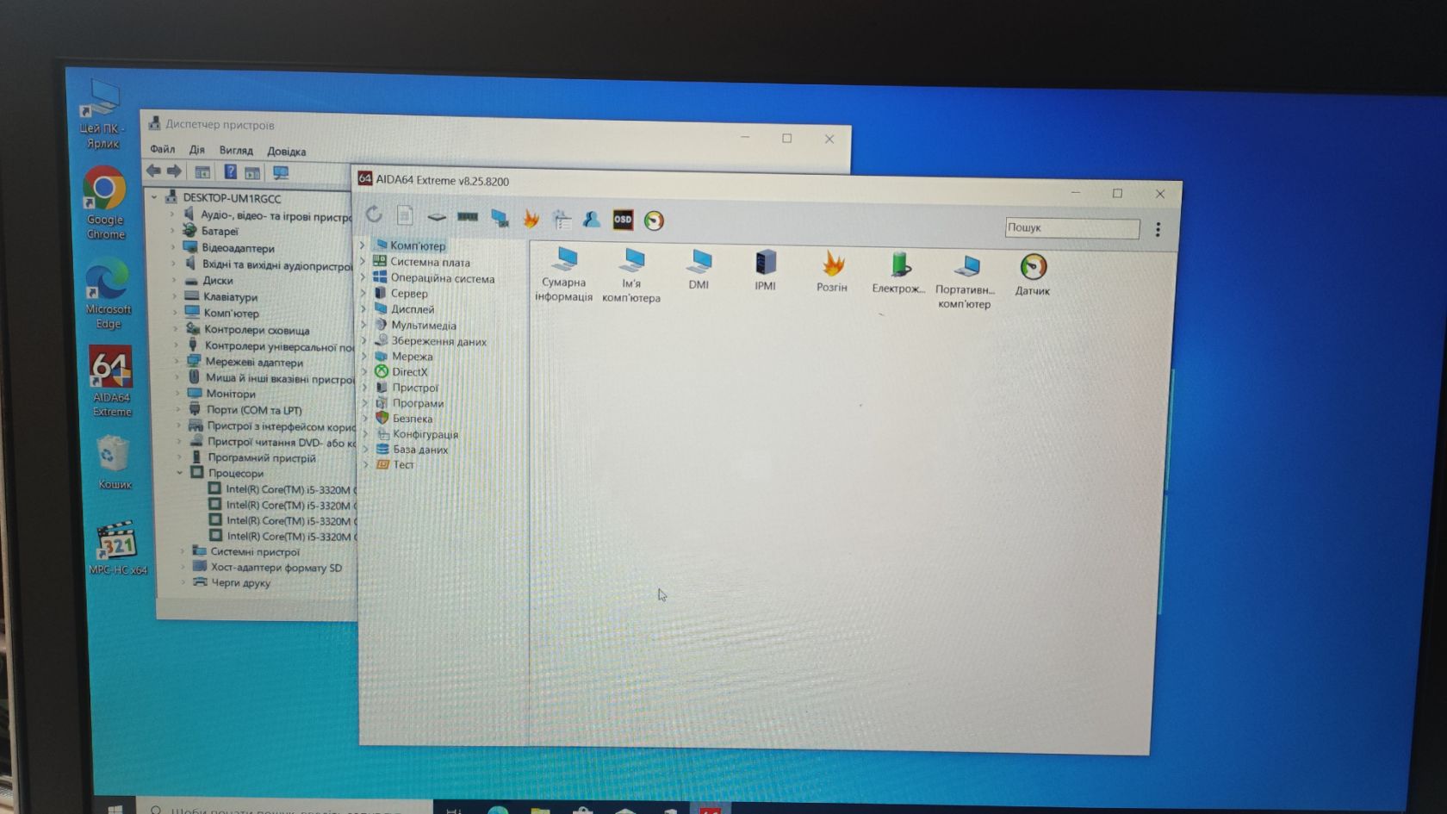
Task: Open the Довідка menu in Device Manager
Action: 287,152
